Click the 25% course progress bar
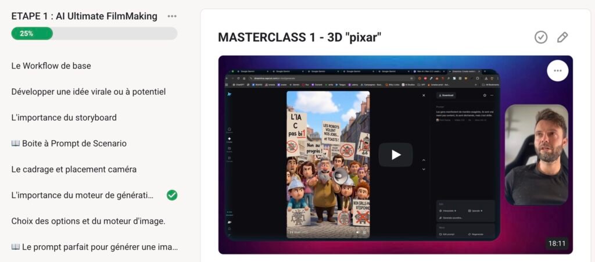This screenshot has height=262, width=595. (95, 33)
